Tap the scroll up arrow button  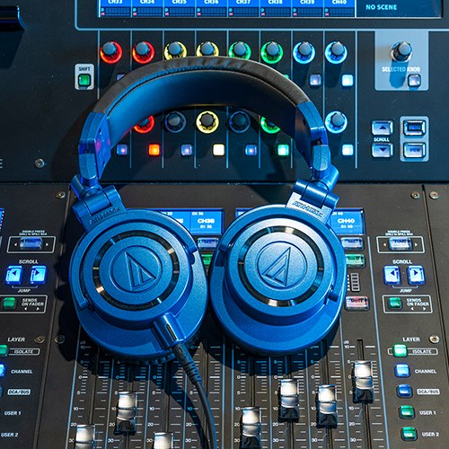pyautogui.click(x=383, y=128)
